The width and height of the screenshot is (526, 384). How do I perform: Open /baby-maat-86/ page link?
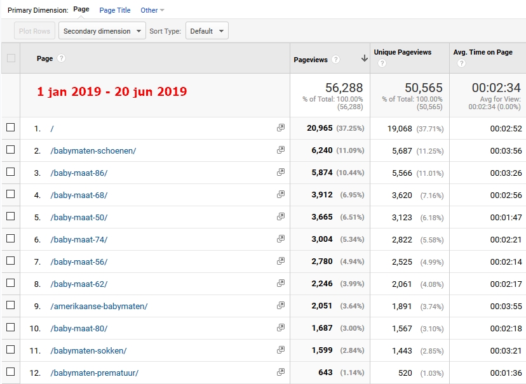tap(79, 173)
